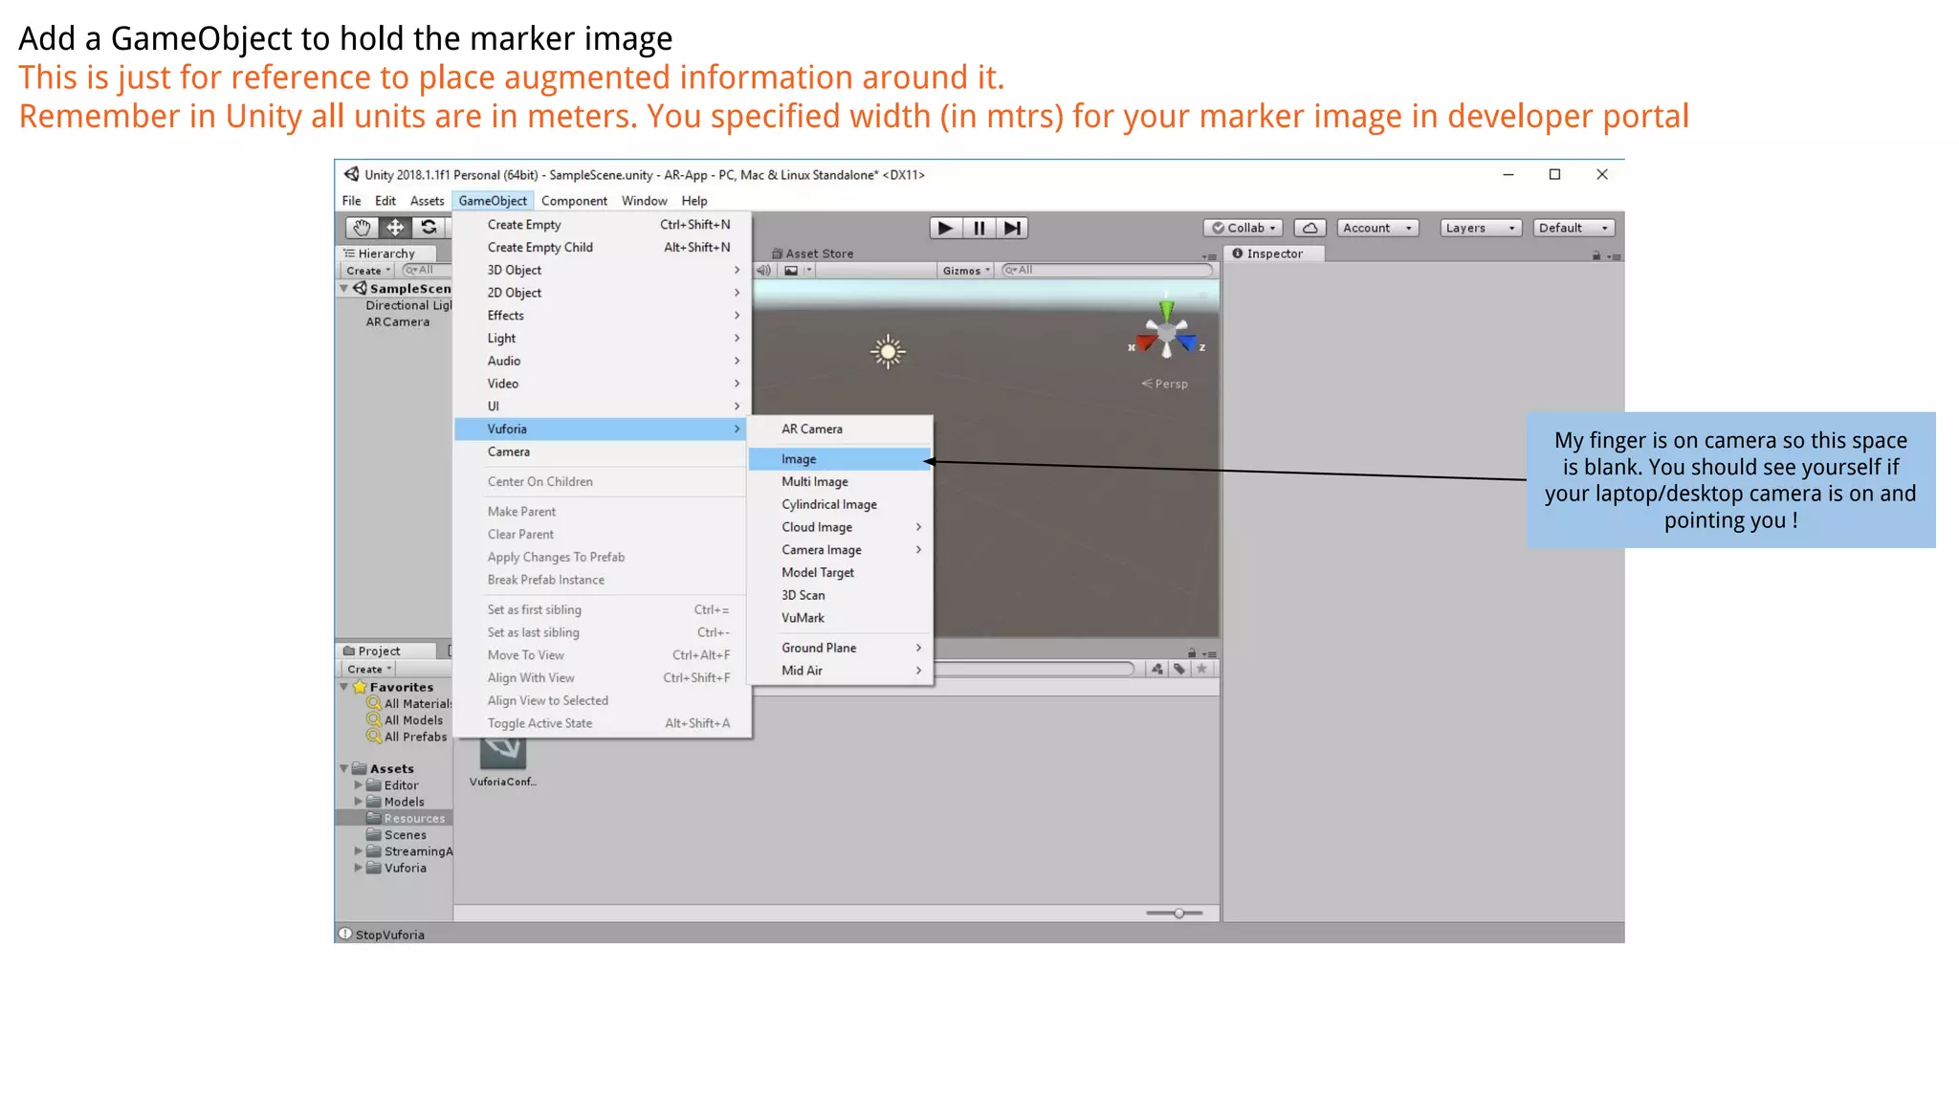Start Play mode with the Play button

(x=945, y=228)
